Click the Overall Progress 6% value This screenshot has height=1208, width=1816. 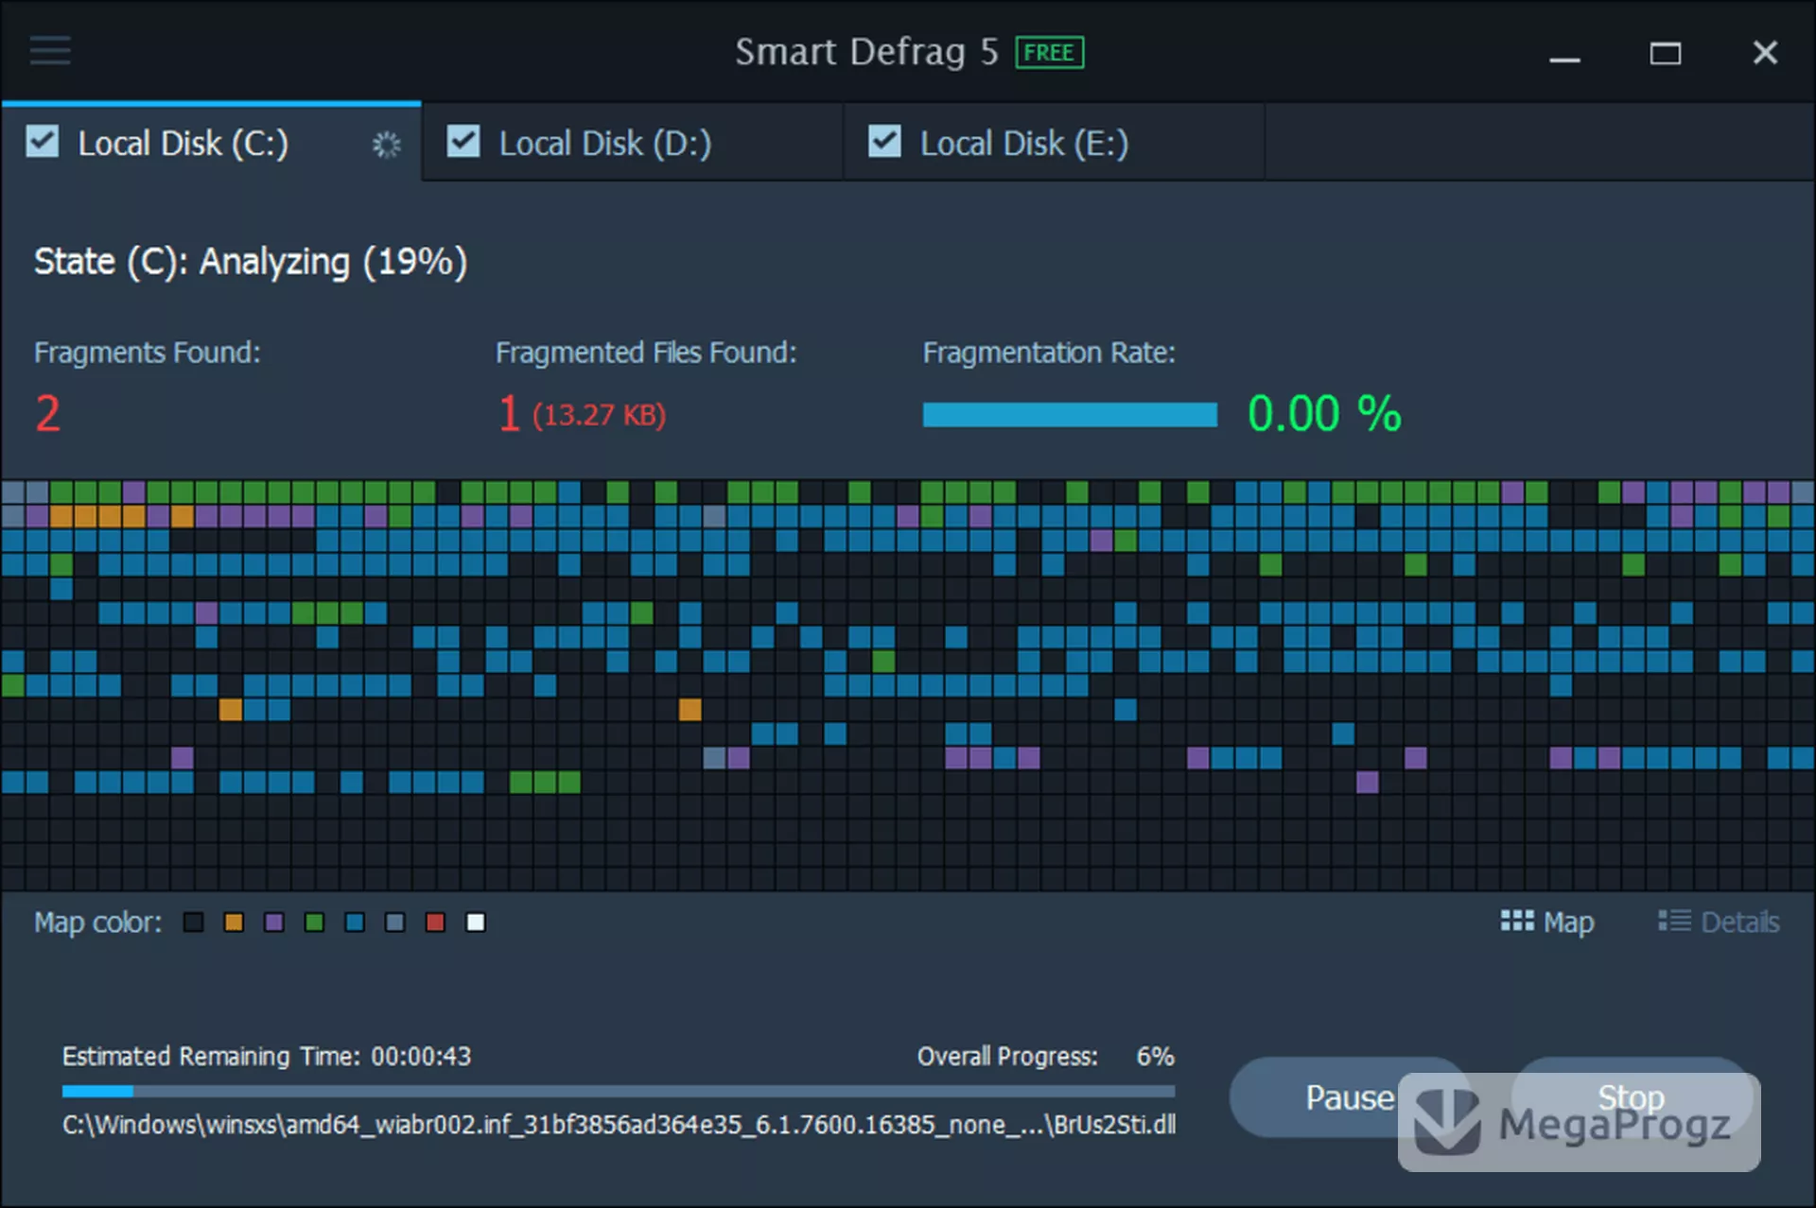point(1155,1056)
